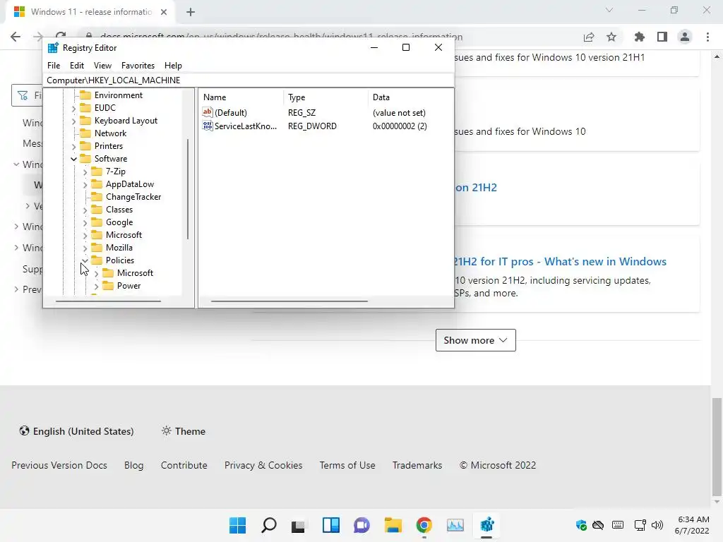
Task: Open the Registry Editor File menu
Action: click(54, 66)
